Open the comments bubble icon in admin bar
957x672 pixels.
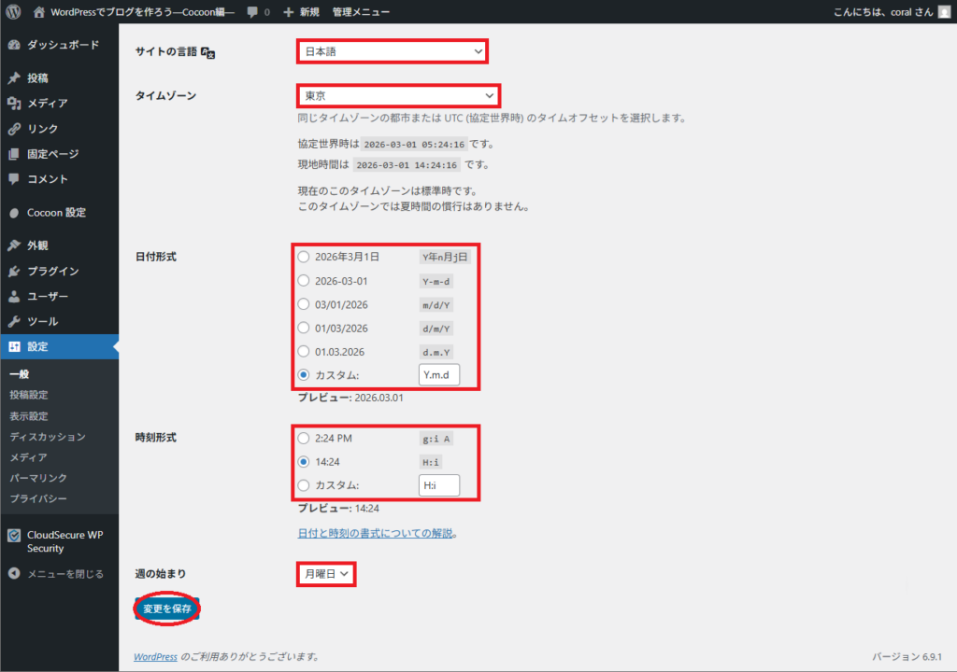[x=252, y=12]
